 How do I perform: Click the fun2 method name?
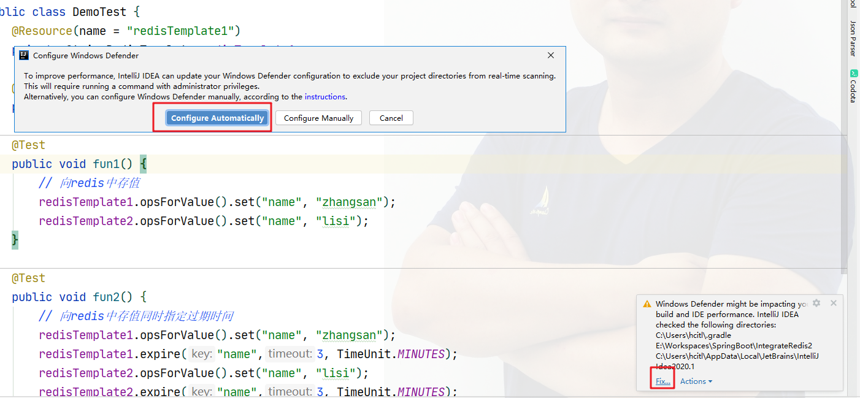coord(106,297)
